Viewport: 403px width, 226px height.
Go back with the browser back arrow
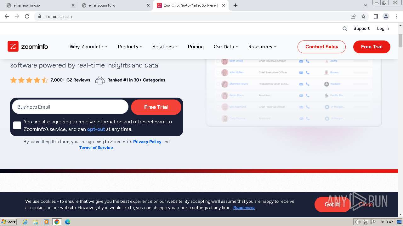tap(7, 16)
